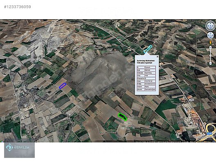Click the look-down arrow on the top compass joystick

pos(211,28)
